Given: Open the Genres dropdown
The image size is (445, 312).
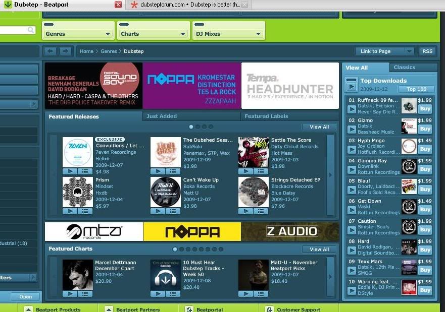Looking at the screenshot, I should [77, 34].
